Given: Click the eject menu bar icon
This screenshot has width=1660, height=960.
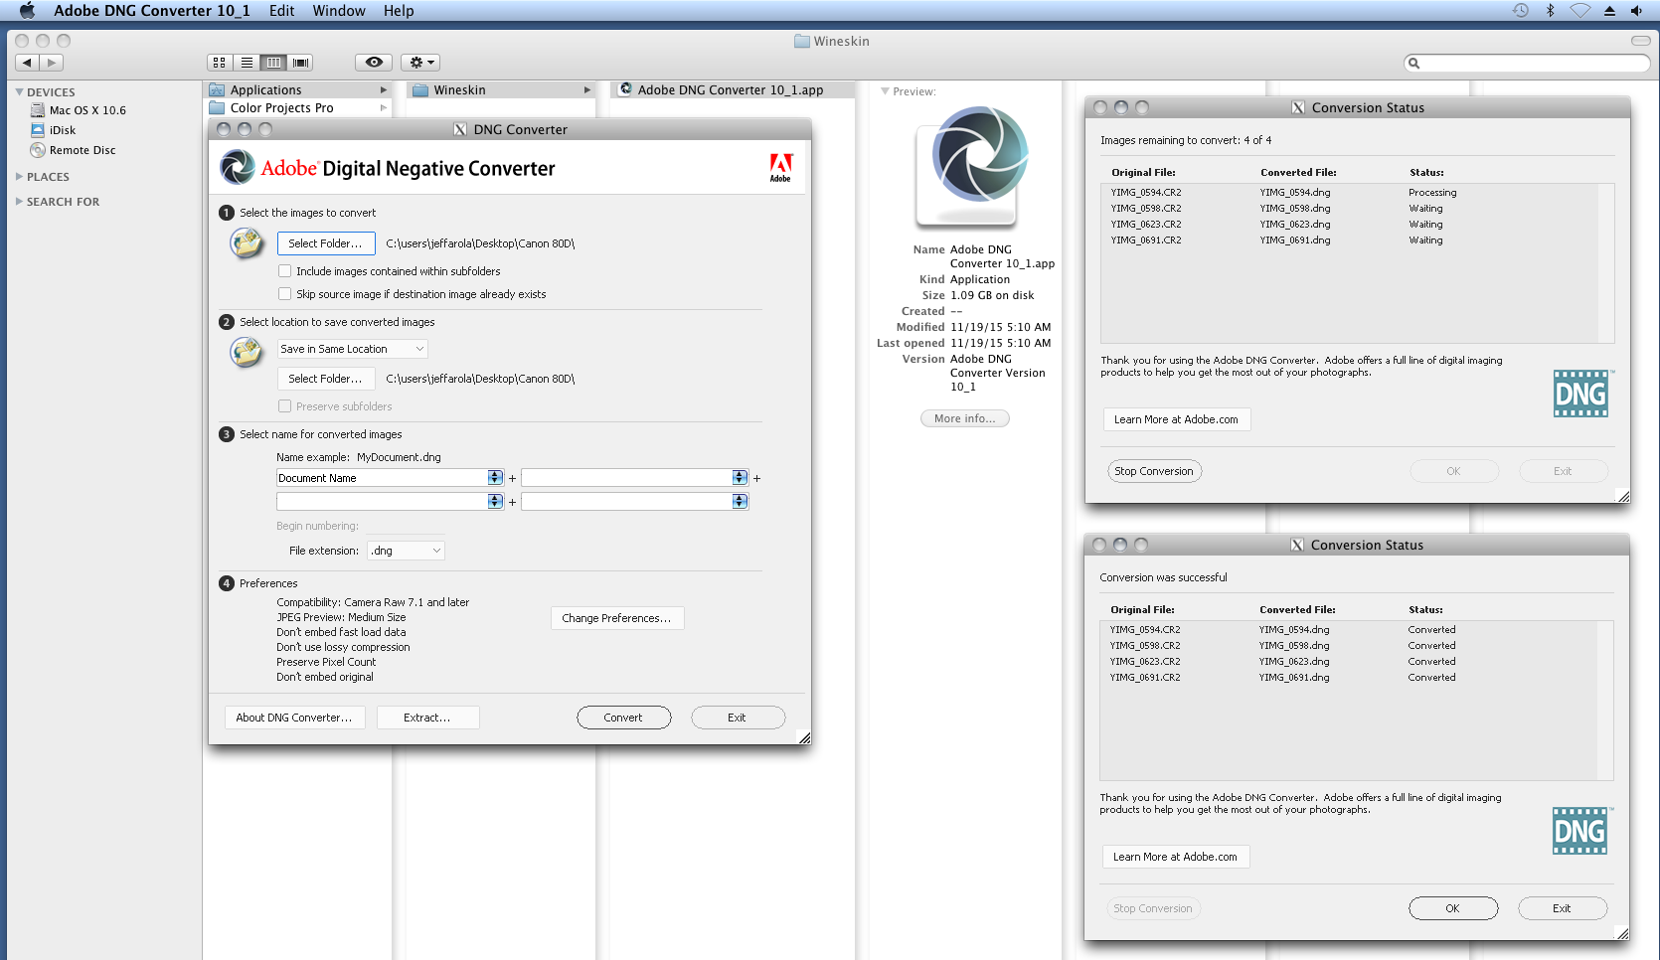Looking at the screenshot, I should tap(1609, 11).
